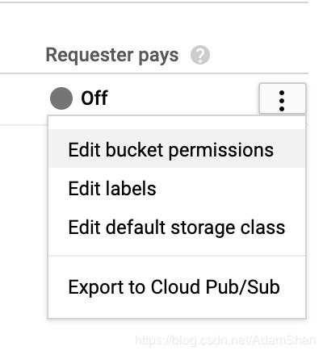Choose Edit bucket permissions from menu
The image size is (323, 355).
tap(177, 148)
